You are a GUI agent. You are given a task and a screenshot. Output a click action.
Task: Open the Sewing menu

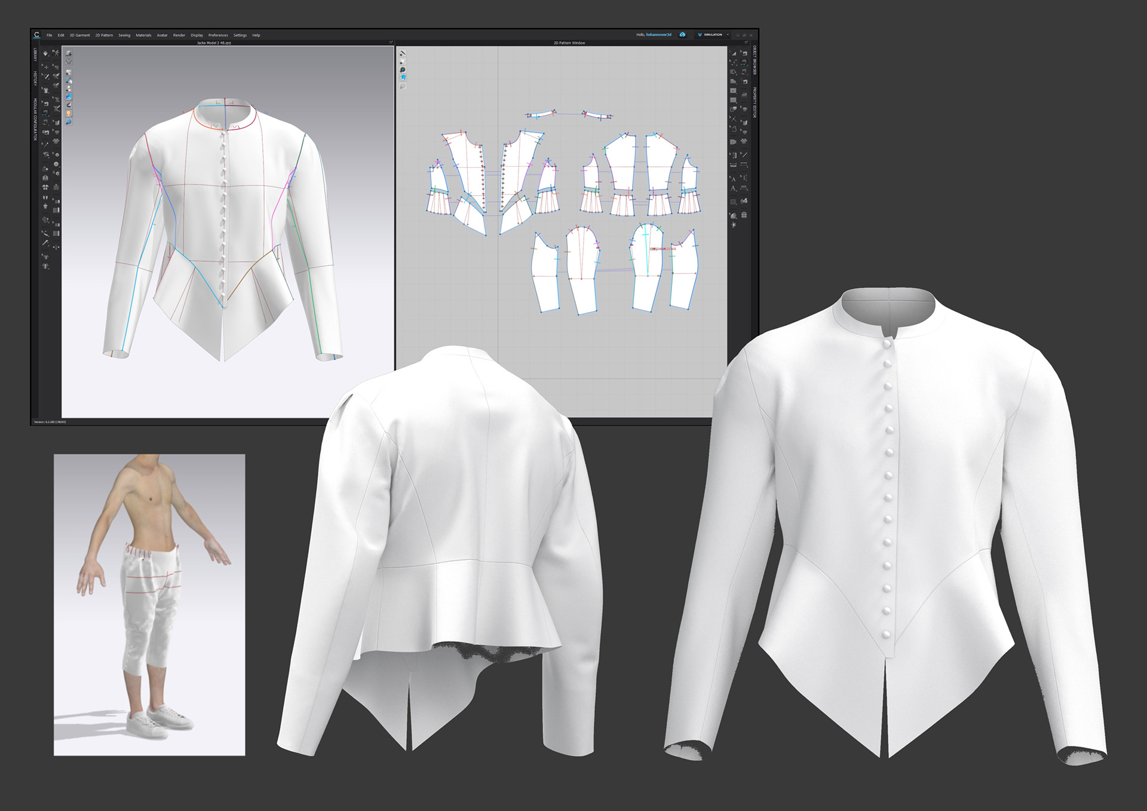pos(124,35)
